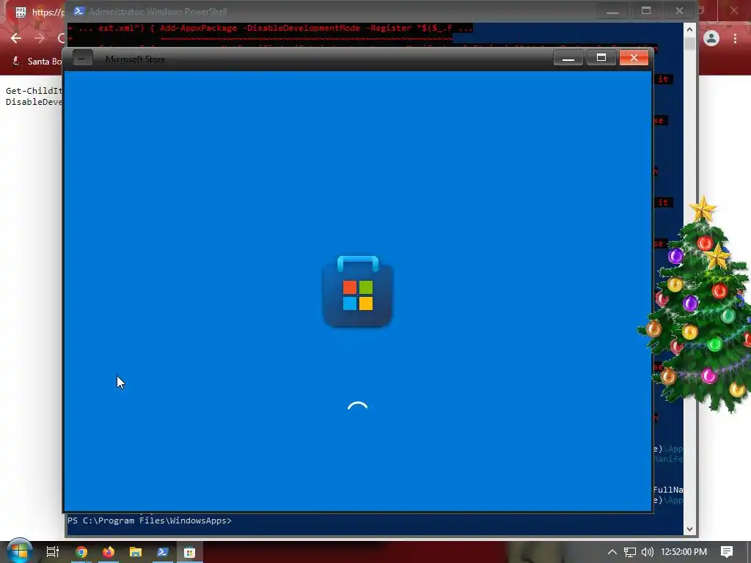Open the network icon in system tray
The image size is (751, 563).
(x=630, y=552)
